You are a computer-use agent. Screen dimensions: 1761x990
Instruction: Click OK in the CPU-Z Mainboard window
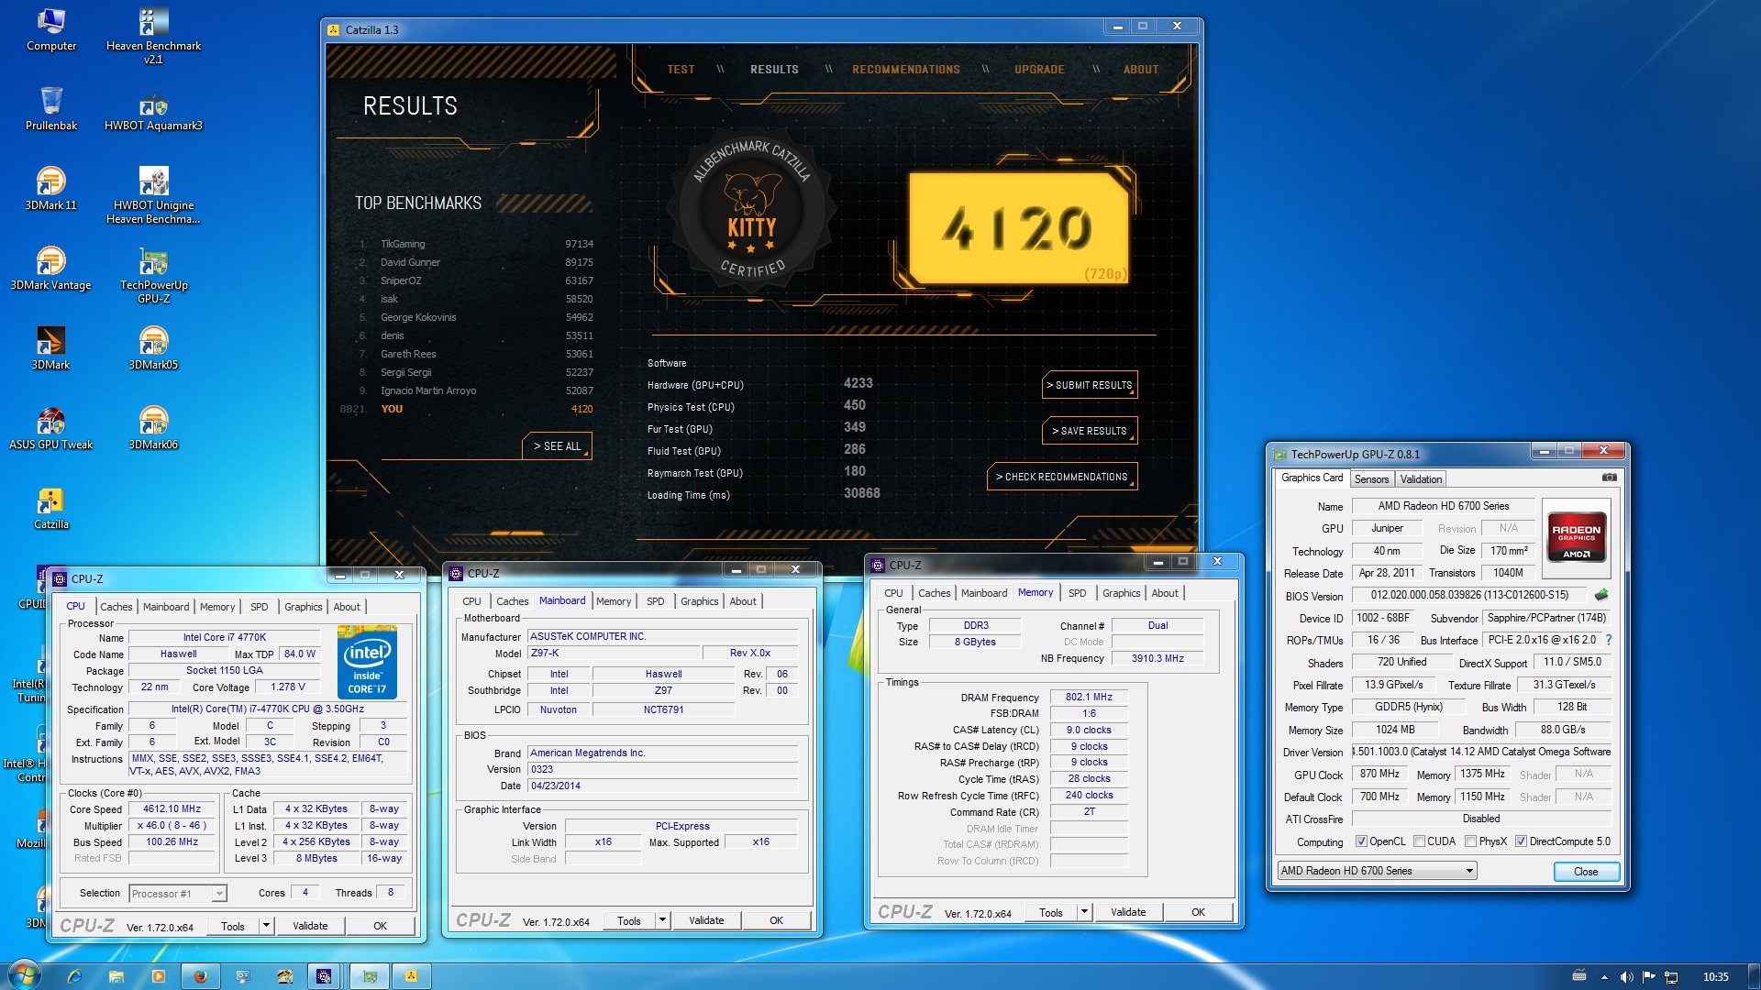click(776, 921)
